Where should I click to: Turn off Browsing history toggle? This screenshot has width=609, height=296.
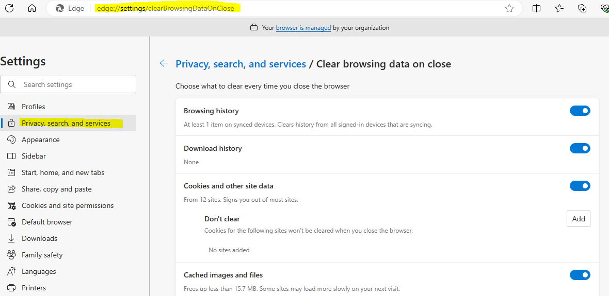pyautogui.click(x=580, y=111)
